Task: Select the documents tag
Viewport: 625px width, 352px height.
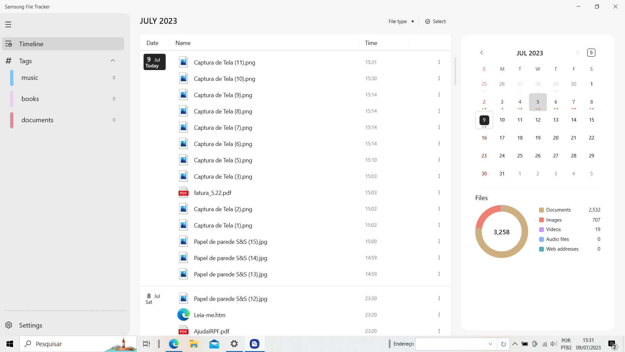Action: 63,120
